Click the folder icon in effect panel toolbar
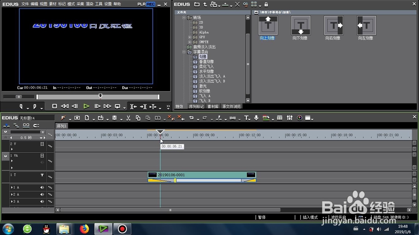This screenshot has width=419, height=235. [x=197, y=4]
